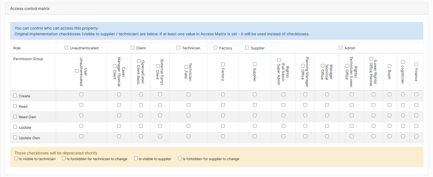
Task: Toggle the Technician role checkbox
Action: (178, 47)
